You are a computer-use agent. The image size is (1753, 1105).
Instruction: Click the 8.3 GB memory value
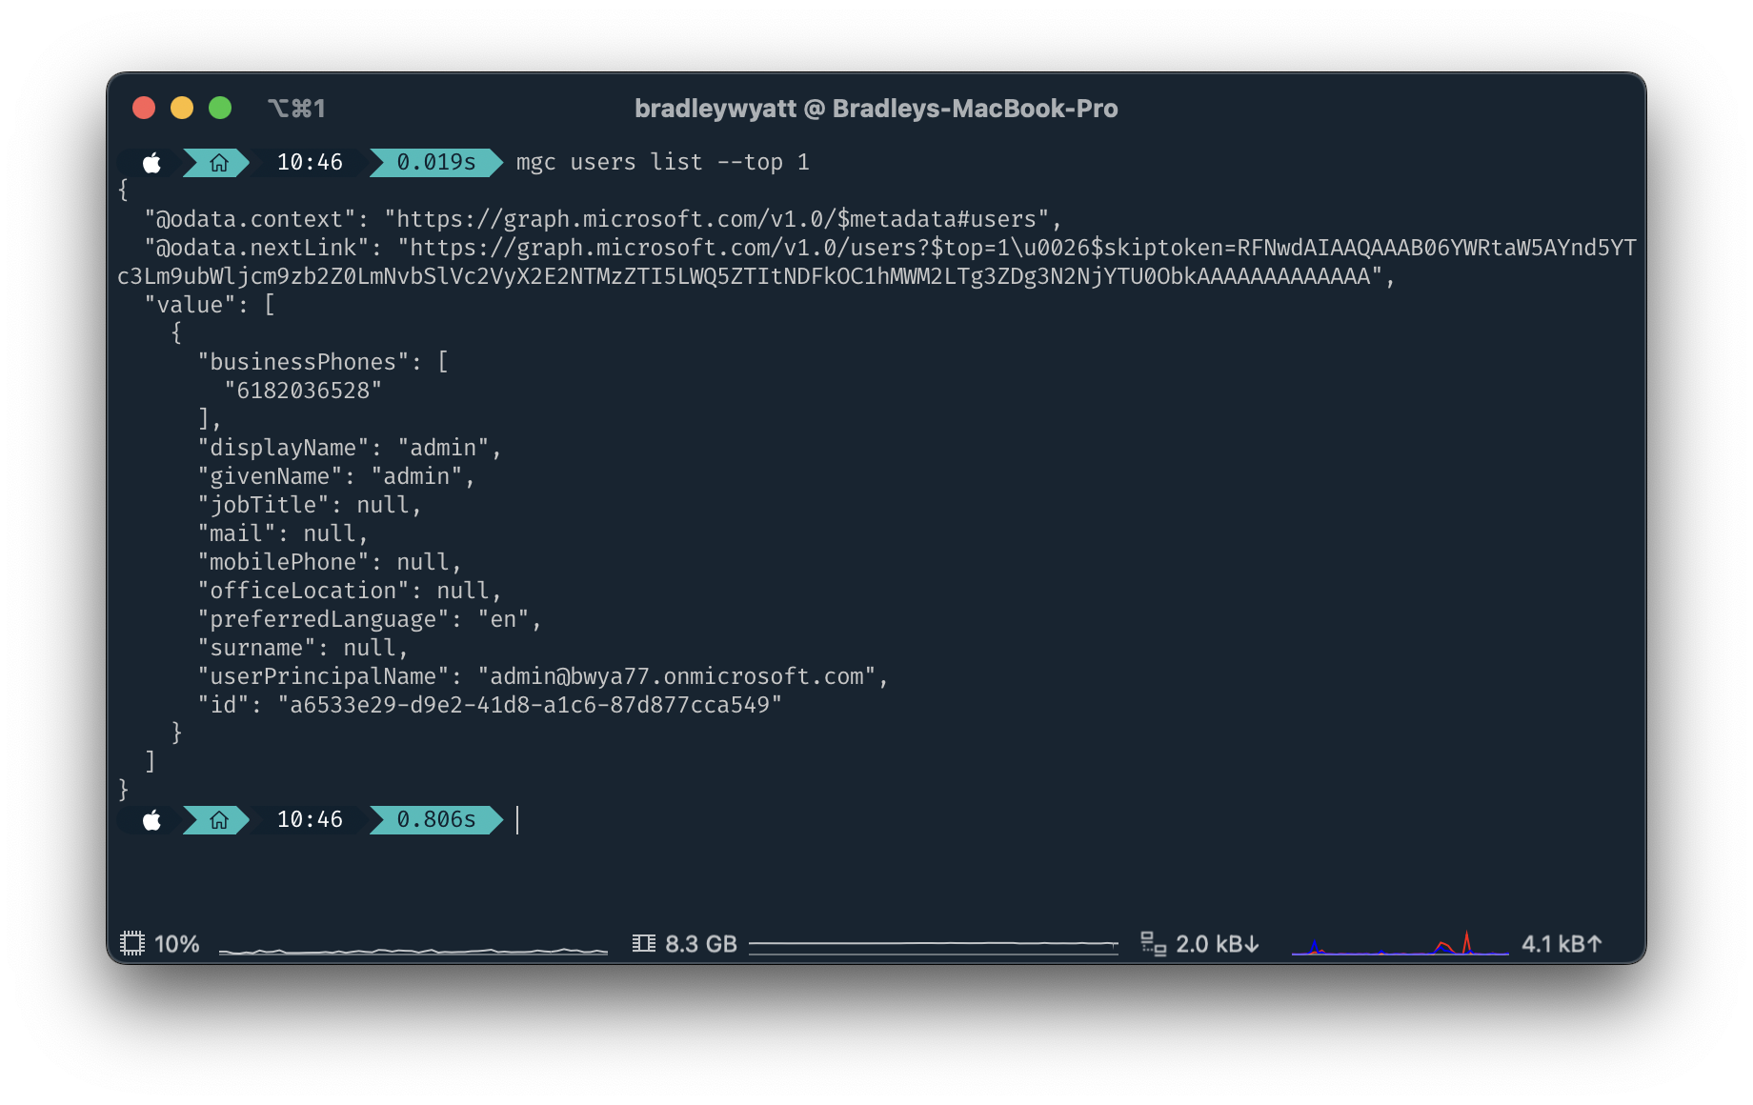701,944
